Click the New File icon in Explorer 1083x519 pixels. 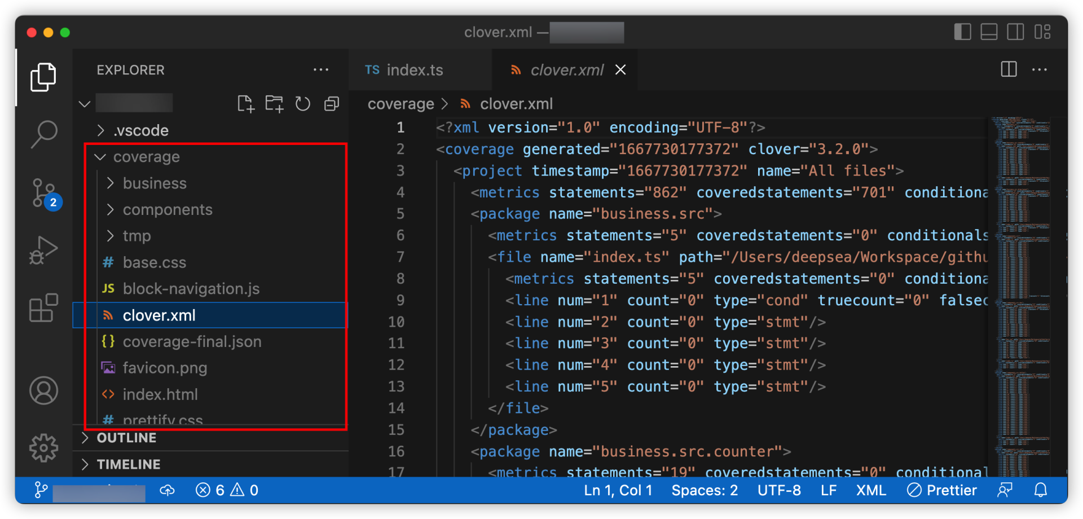tap(245, 104)
